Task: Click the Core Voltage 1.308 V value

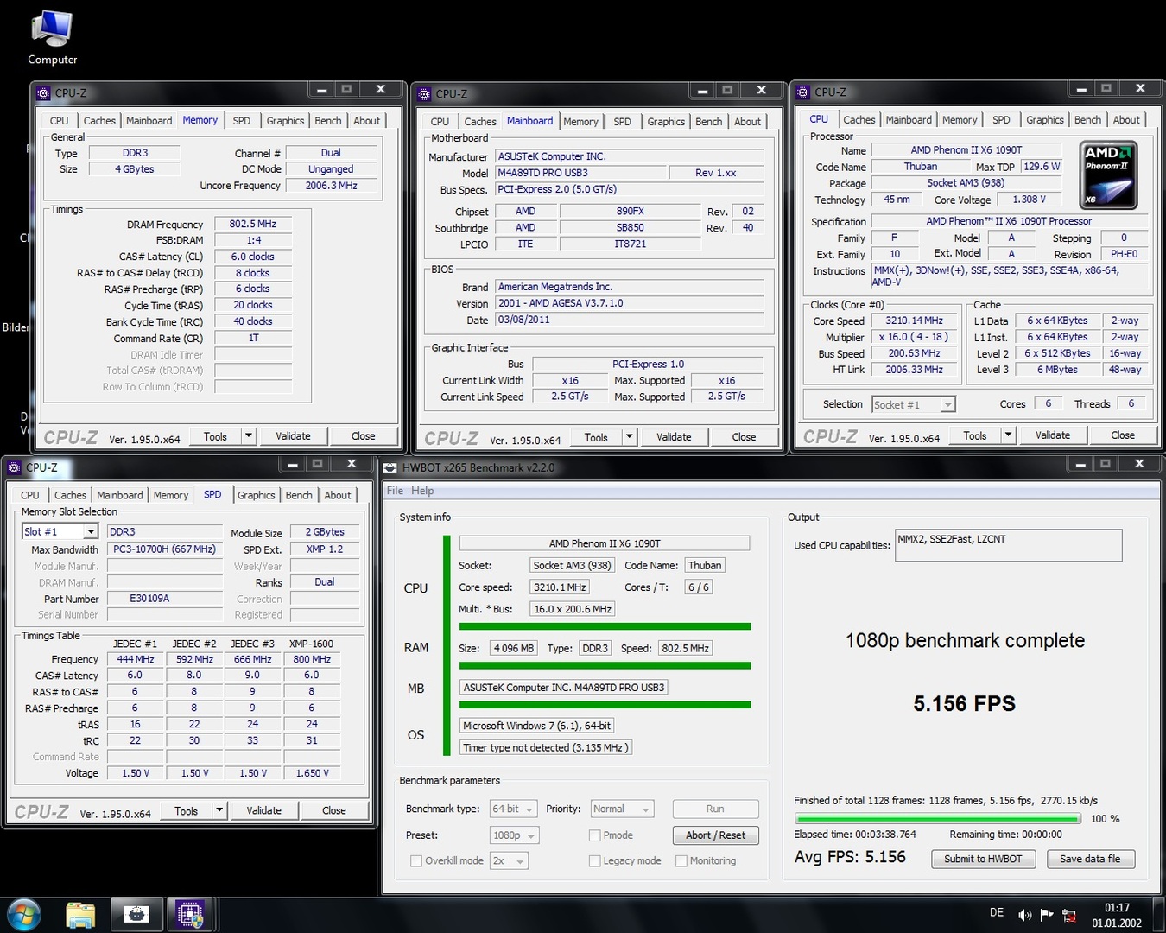Action: (1030, 200)
